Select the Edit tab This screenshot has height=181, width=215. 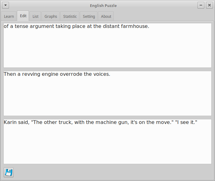[23, 16]
